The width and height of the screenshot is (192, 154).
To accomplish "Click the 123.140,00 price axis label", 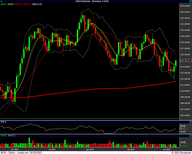I will click(185, 12).
